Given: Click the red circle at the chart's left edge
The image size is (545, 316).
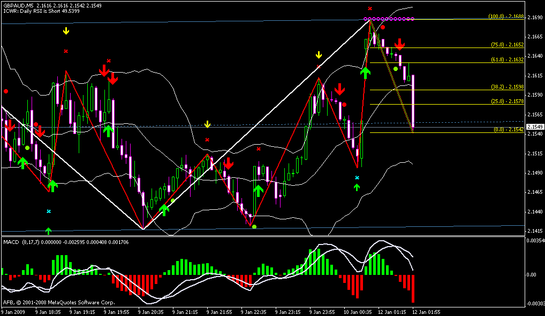Looking at the screenshot, I should pyautogui.click(x=5, y=91).
